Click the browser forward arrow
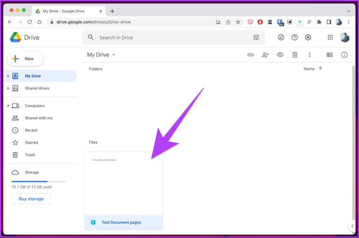The image size is (359, 238). (20, 22)
